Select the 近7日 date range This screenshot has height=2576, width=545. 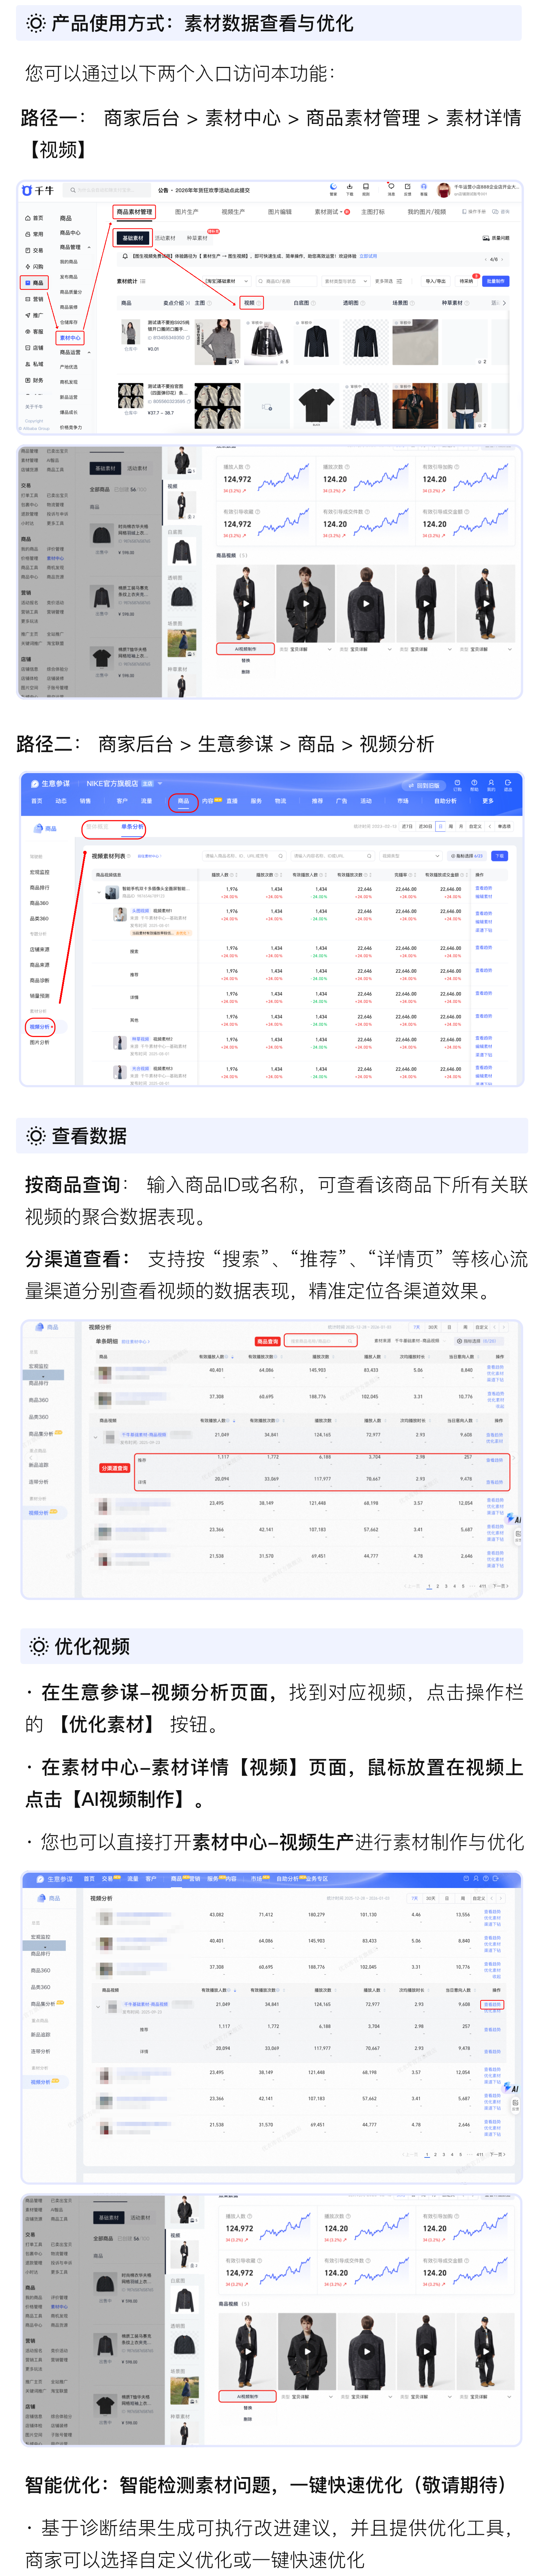tap(407, 827)
